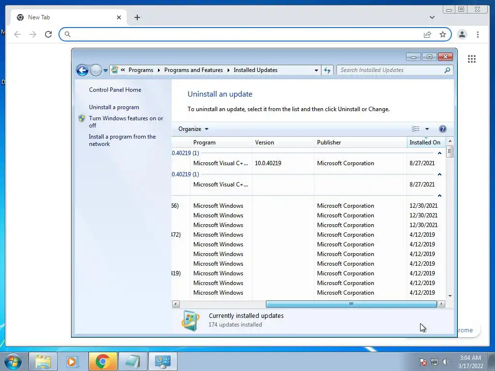Select the Microsoft Windows row ending 56)
495x371 pixels.
[308, 206]
